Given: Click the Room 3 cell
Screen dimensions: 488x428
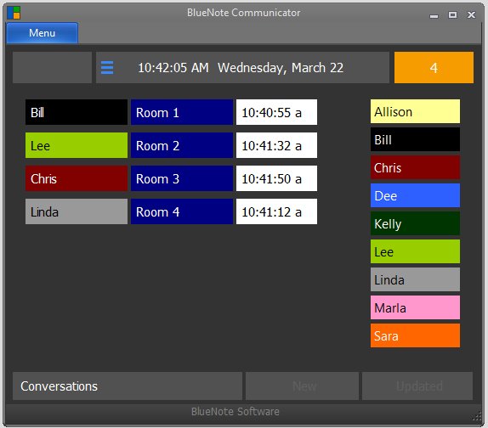Looking at the screenshot, I should point(182,178).
